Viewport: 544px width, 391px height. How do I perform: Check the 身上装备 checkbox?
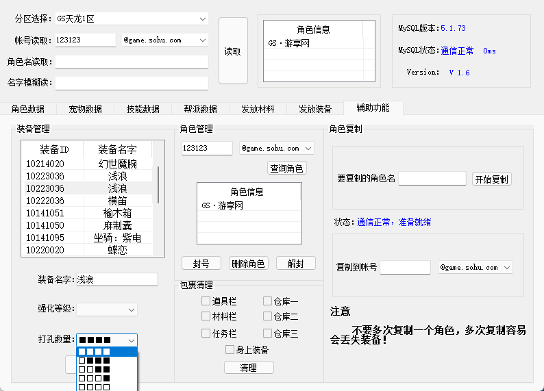tap(230, 350)
